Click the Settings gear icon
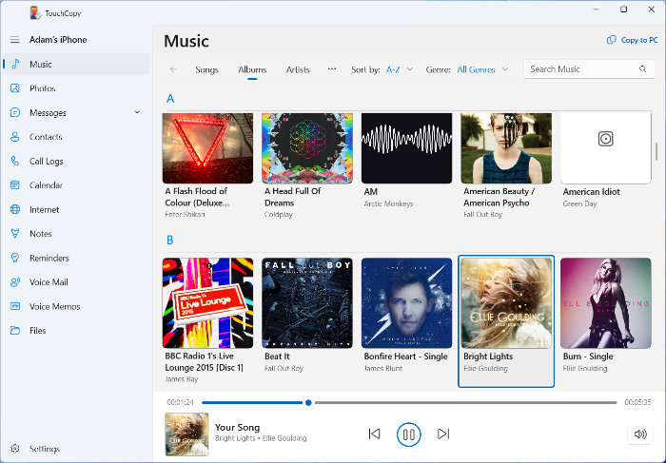This screenshot has height=463, width=666. click(15, 449)
